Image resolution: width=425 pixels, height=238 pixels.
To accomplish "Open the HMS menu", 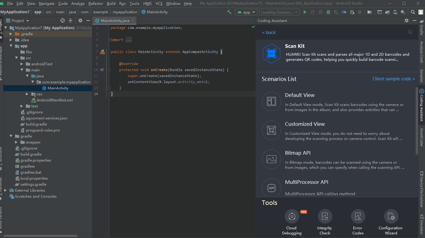I will pyautogui.click(x=147, y=3).
